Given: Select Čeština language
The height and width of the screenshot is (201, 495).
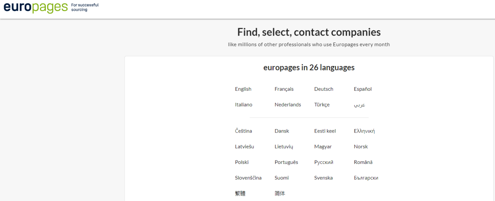Looking at the screenshot, I should (243, 131).
